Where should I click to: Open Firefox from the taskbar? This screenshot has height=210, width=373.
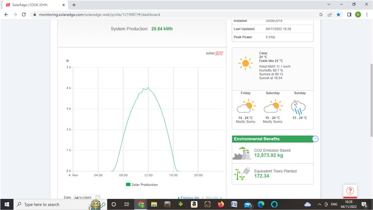click(220, 204)
